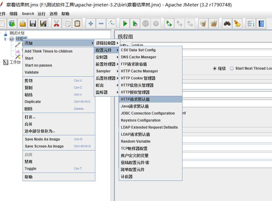272x201 pixels.
Task: Click the Clear All brooms toolbar icon
Action: (x=214, y=24)
